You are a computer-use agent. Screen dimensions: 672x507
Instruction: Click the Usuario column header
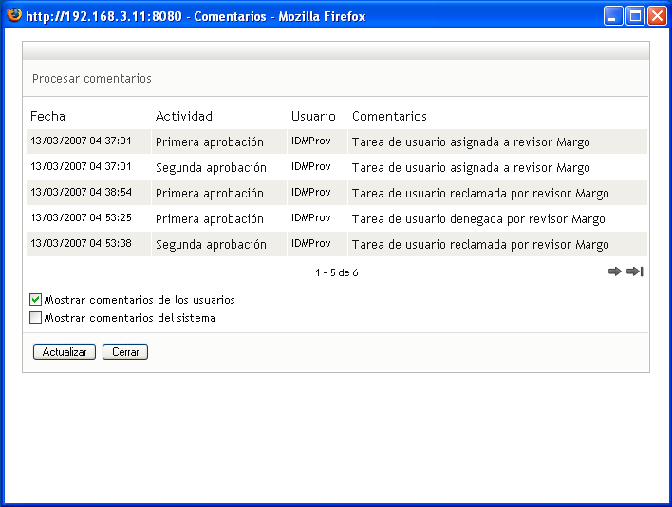click(313, 116)
